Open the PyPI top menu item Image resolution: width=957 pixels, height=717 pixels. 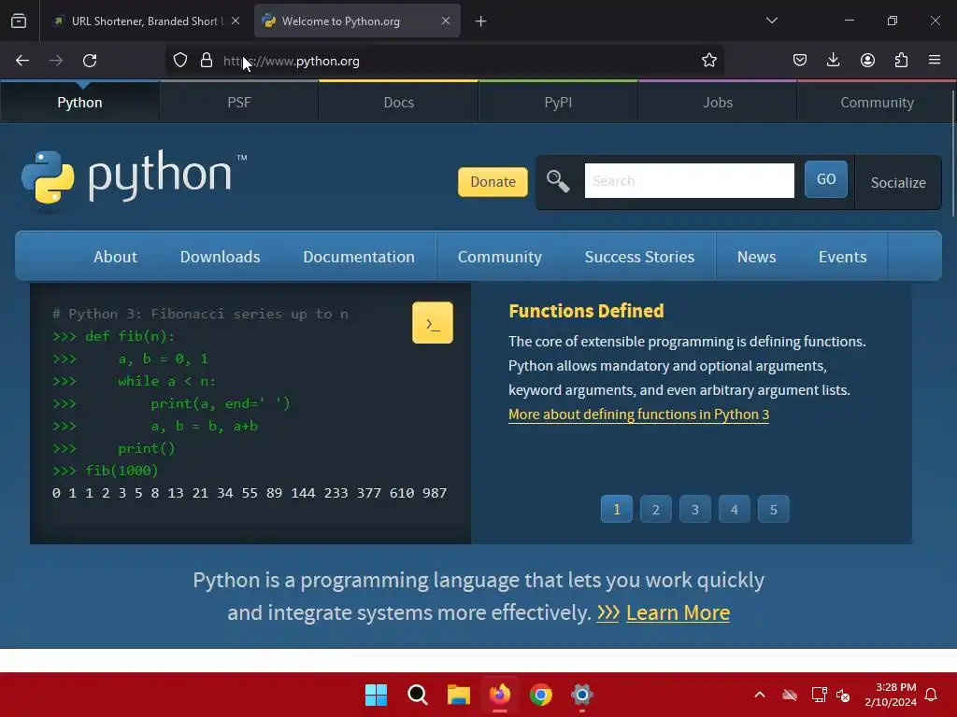(x=559, y=103)
